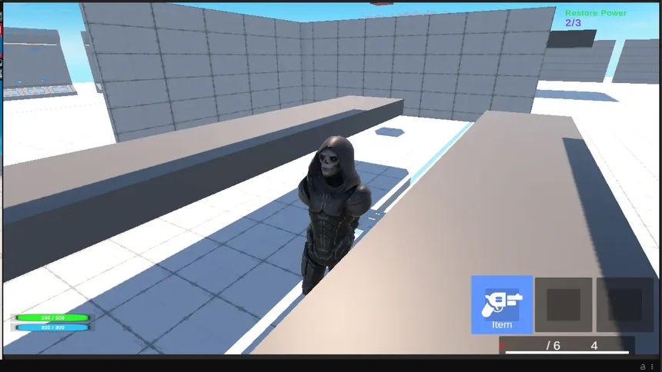Viewport: 662px width, 372px height.
Task: Click the Restore Power objective text
Action: tap(595, 13)
